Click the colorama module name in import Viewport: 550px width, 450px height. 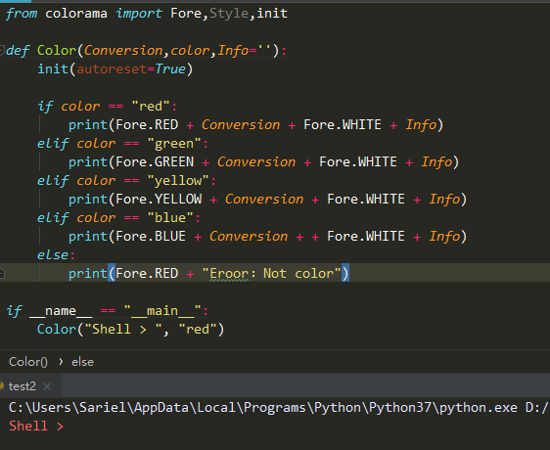(76, 14)
